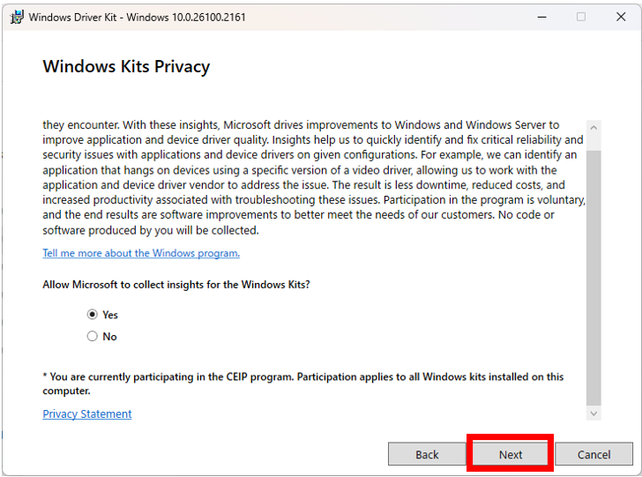Image resolution: width=642 pixels, height=477 pixels.
Task: Click the window title bar text
Action: pos(137,17)
